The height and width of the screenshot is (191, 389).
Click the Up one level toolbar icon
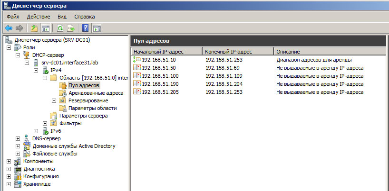(34, 28)
